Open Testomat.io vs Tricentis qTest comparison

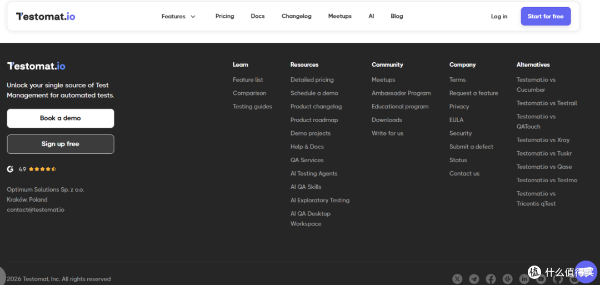tap(536, 198)
